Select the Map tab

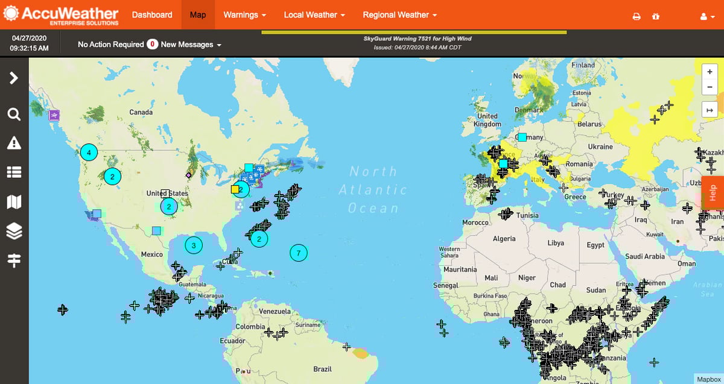coord(198,15)
